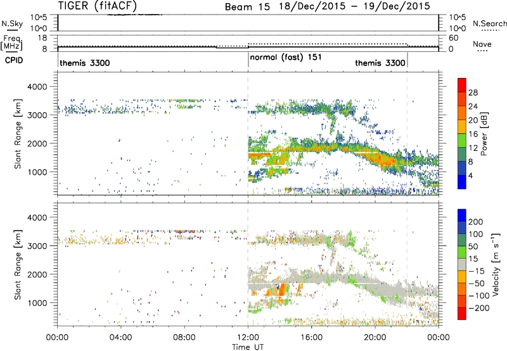
Task: Click the second 'themis 3300' CPID label near 22:00
Action: [380, 63]
